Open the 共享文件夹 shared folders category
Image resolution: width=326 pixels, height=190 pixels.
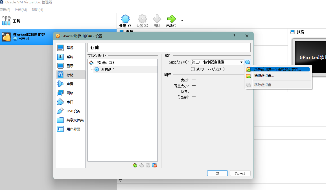[71, 120]
